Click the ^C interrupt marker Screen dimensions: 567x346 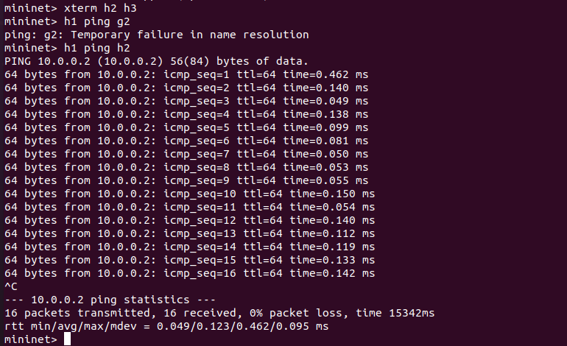(10, 286)
